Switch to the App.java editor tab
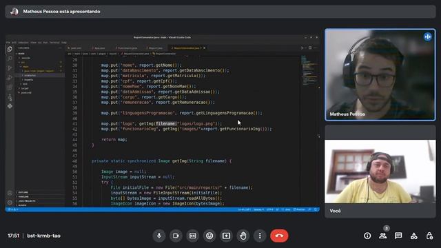Screen dimensions: 441x248 click(99, 48)
